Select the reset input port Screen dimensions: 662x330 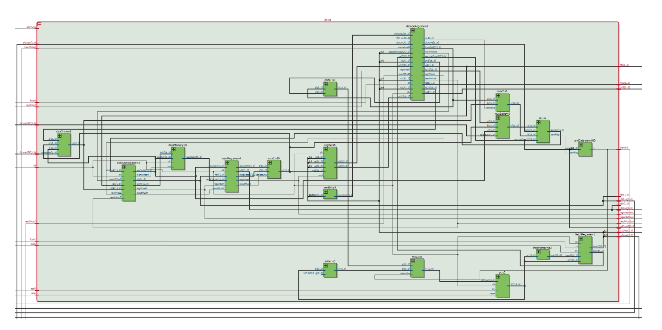[x=34, y=293]
